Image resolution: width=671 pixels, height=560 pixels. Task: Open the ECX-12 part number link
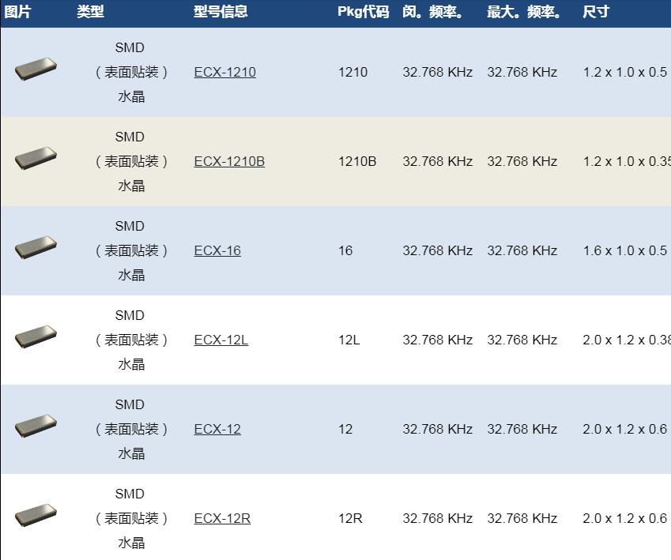click(217, 429)
